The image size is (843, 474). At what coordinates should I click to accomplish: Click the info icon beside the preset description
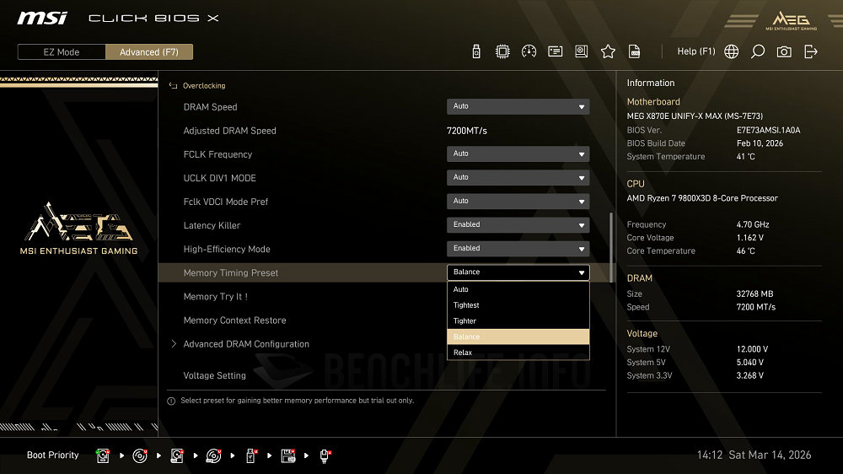pyautogui.click(x=171, y=401)
